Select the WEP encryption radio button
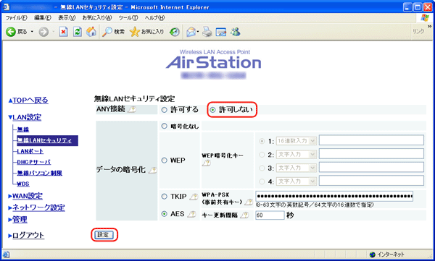The height and width of the screenshot is (261, 435). tap(165, 161)
